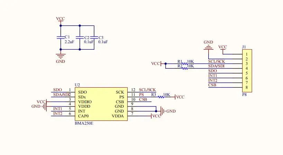The width and height of the screenshot is (283, 155).
Task: Click the VDDD pin name inside U2
Action: (x=84, y=106)
